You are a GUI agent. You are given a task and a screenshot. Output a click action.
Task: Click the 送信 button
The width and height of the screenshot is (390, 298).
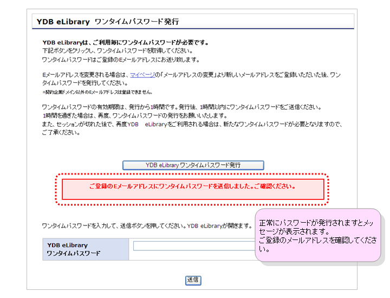click(x=193, y=280)
